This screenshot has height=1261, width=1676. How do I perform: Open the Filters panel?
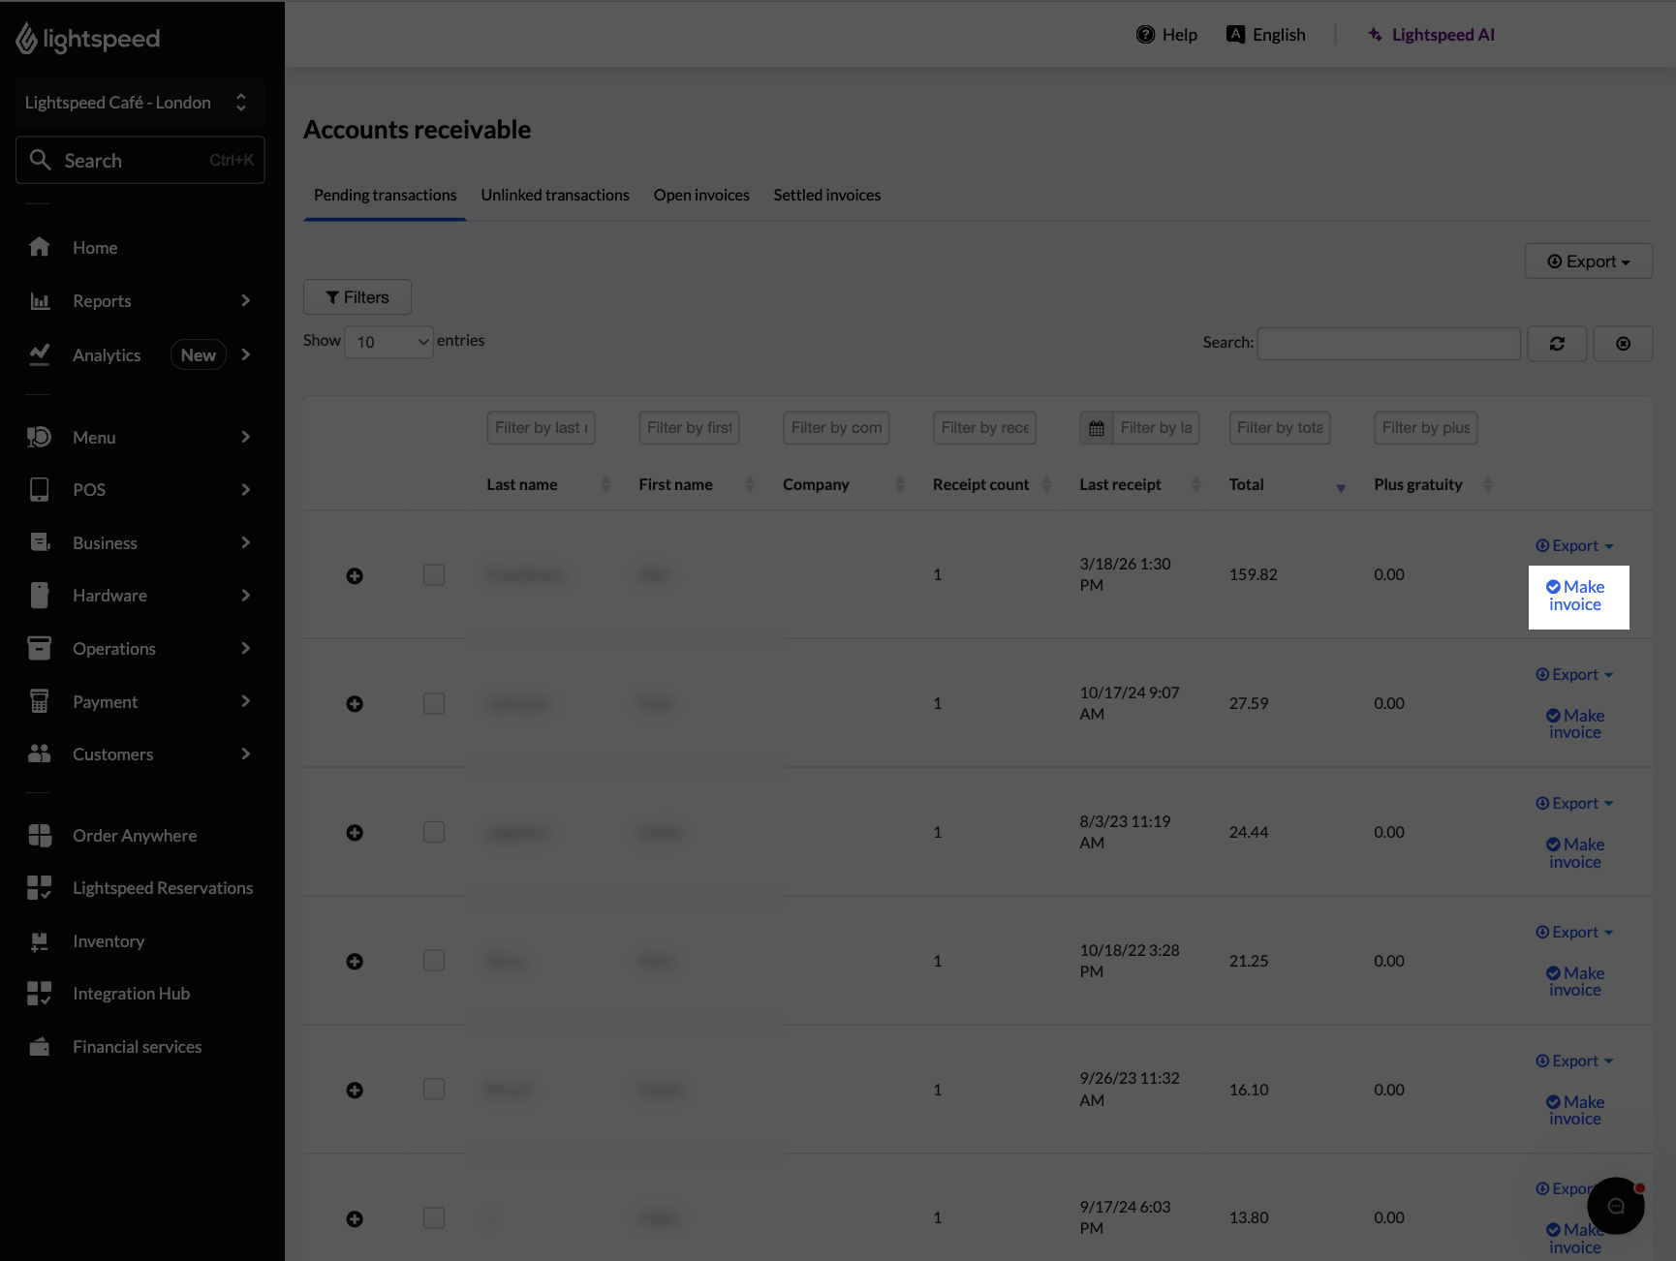357,296
